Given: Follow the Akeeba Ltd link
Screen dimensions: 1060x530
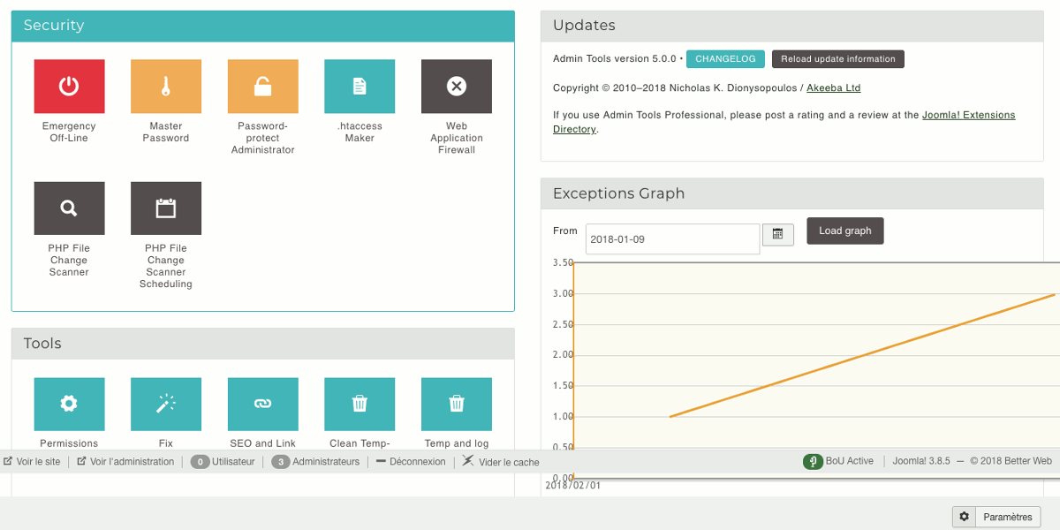Looking at the screenshot, I should (x=834, y=88).
